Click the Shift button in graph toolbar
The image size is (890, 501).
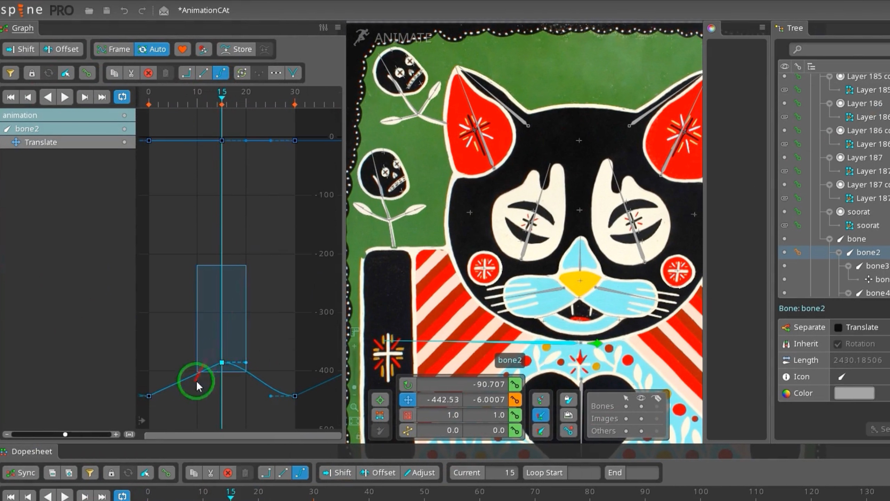click(21, 49)
